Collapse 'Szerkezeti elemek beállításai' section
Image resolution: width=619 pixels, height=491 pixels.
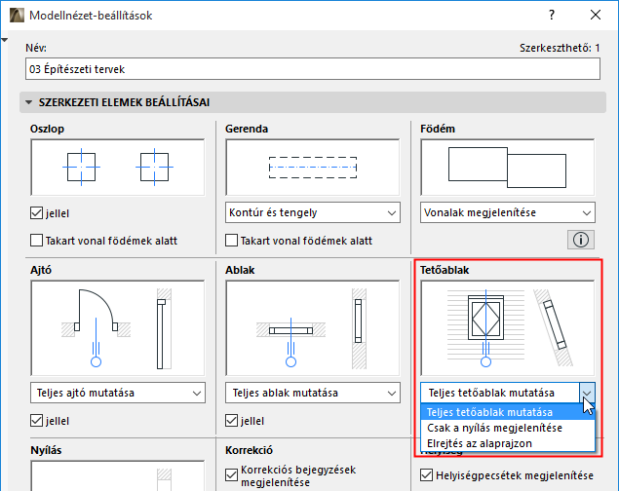pyautogui.click(x=28, y=102)
